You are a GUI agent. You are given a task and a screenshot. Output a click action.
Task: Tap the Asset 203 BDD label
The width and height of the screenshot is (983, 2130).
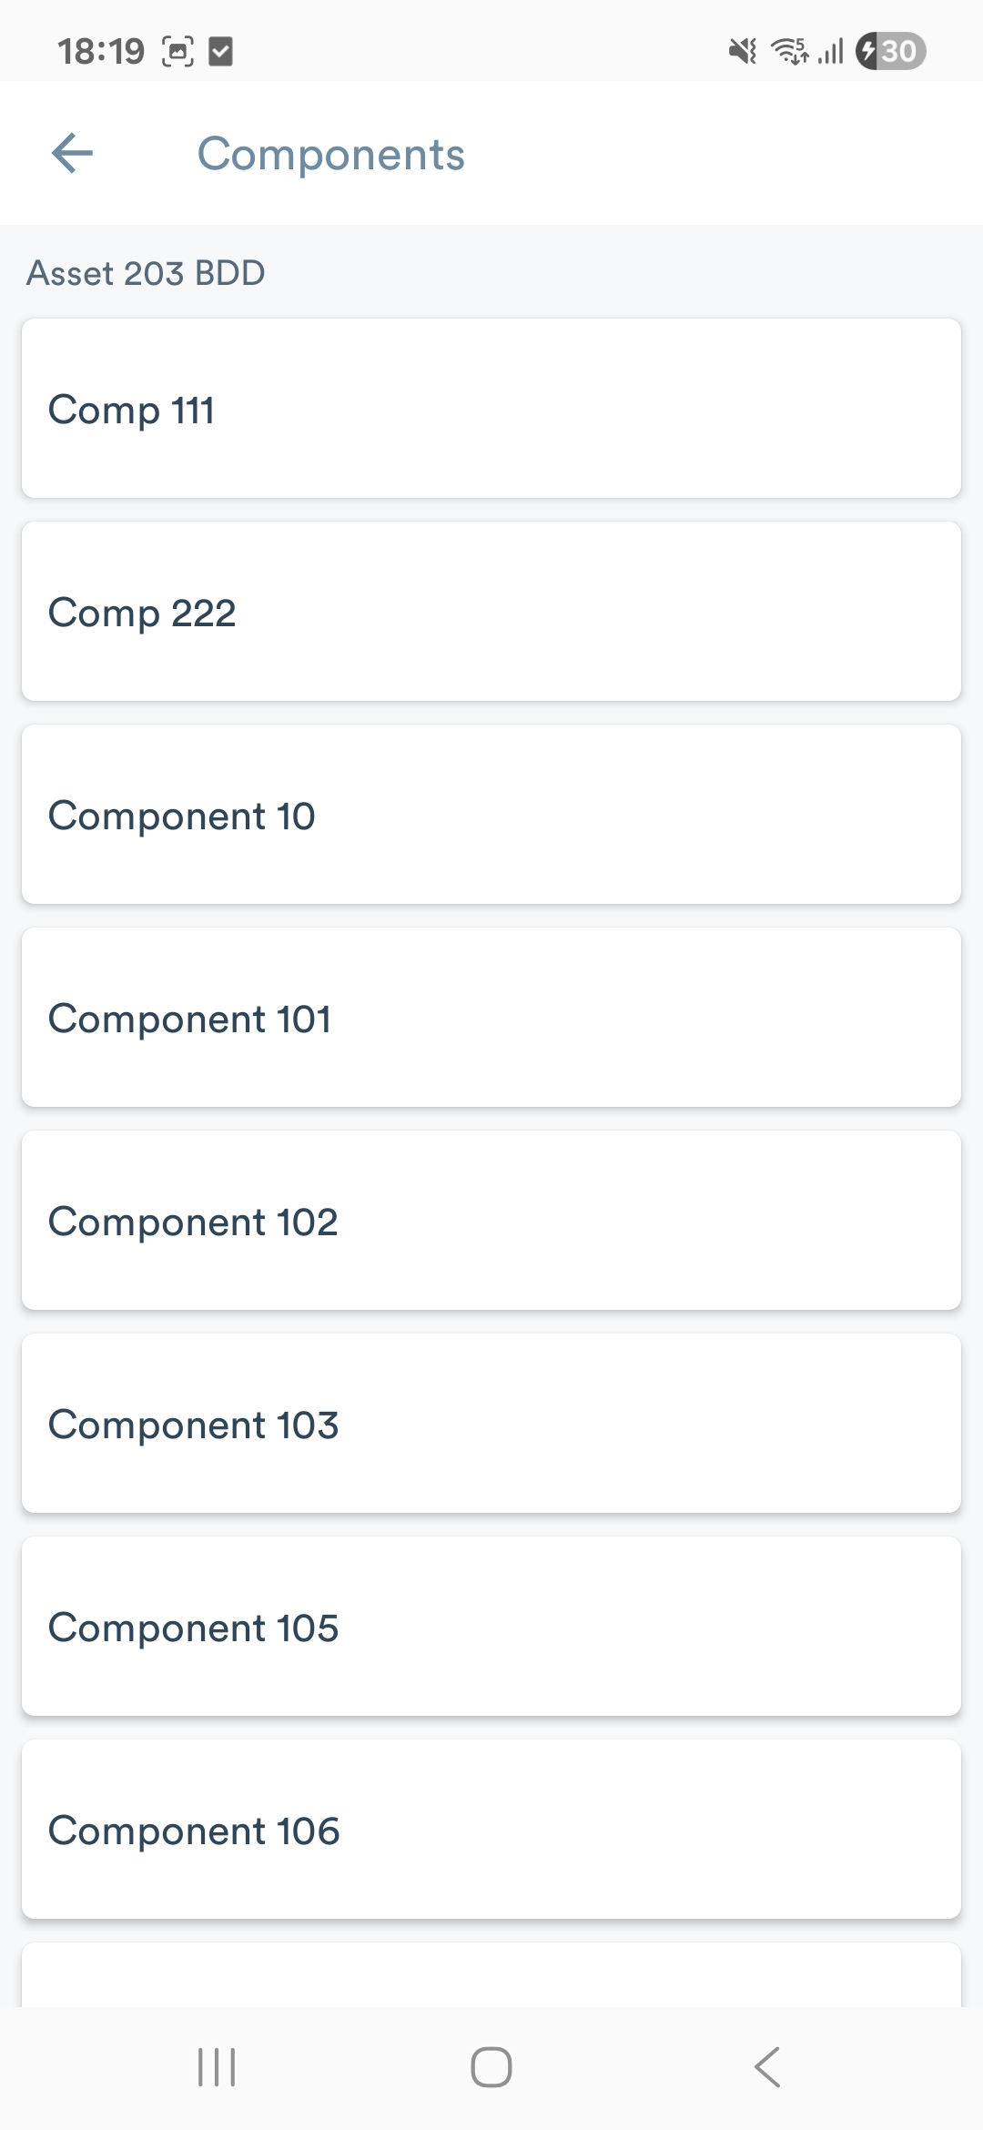point(146,273)
